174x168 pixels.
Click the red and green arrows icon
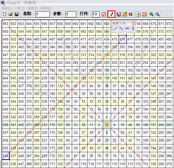(131, 14)
